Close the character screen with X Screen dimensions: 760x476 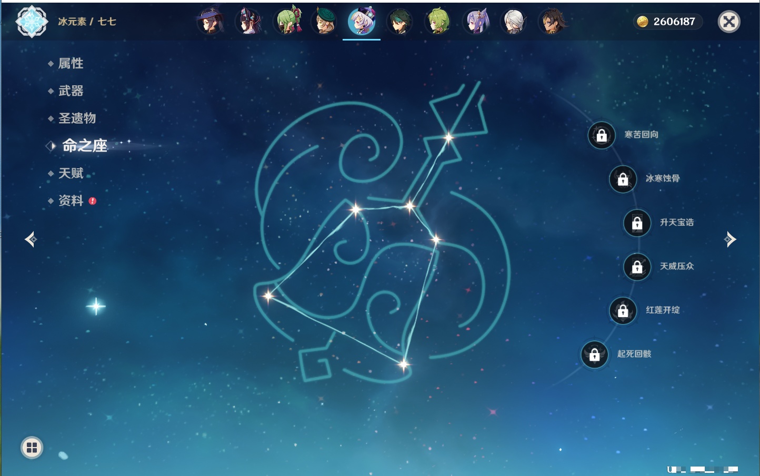click(729, 22)
